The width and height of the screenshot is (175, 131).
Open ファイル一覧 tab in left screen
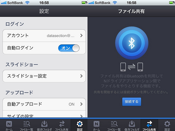27,125
